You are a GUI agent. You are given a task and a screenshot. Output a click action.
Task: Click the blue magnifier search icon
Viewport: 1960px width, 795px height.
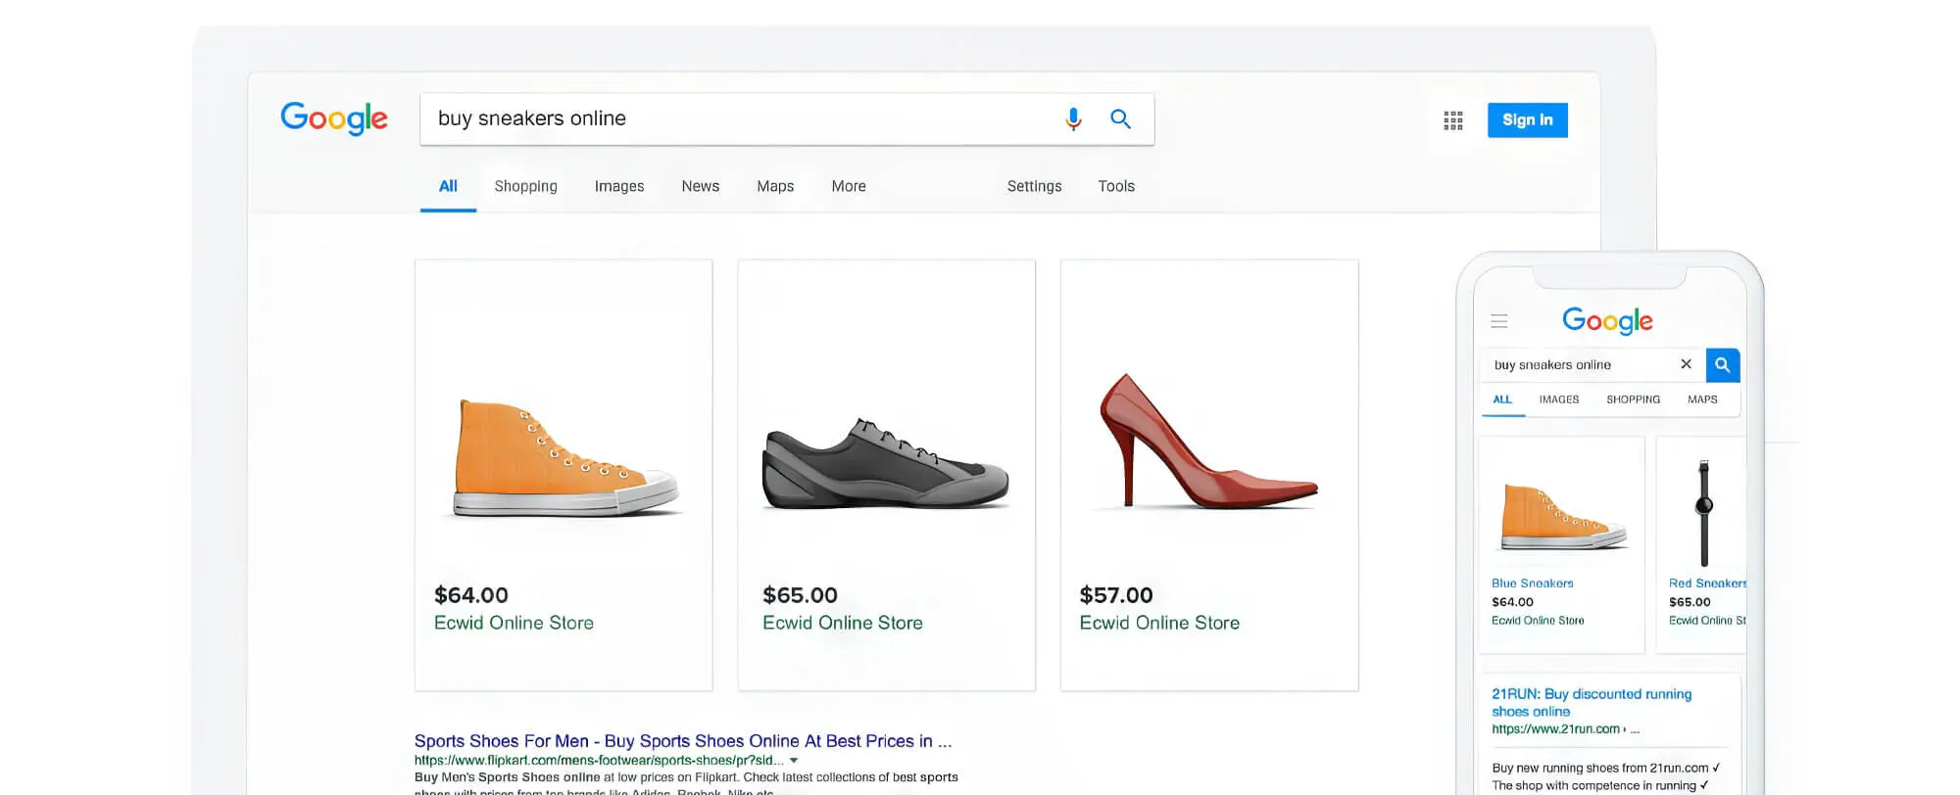(x=1120, y=119)
